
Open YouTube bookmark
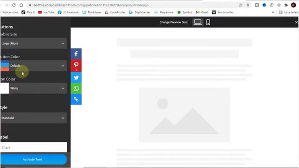(46, 12)
